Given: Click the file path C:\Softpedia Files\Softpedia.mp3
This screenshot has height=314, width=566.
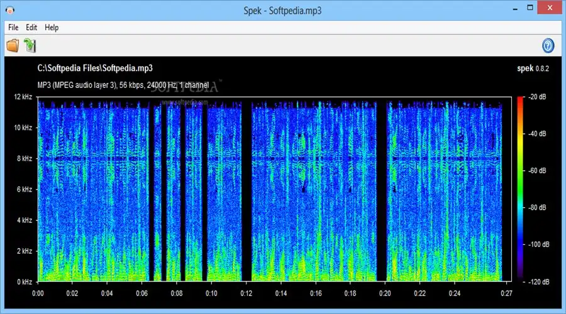Looking at the screenshot, I should pyautogui.click(x=95, y=68).
